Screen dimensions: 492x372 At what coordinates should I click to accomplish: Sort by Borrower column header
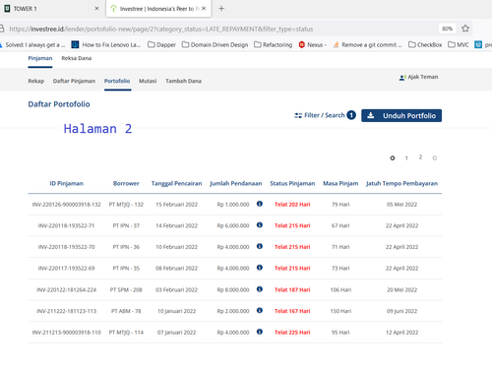[126, 183]
